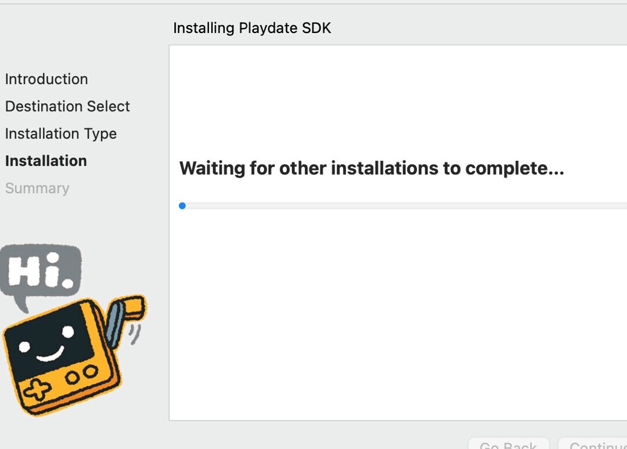Image resolution: width=627 pixels, height=449 pixels.
Task: Click the round A/B buttons on Playdate graphic
Action: tap(81, 375)
